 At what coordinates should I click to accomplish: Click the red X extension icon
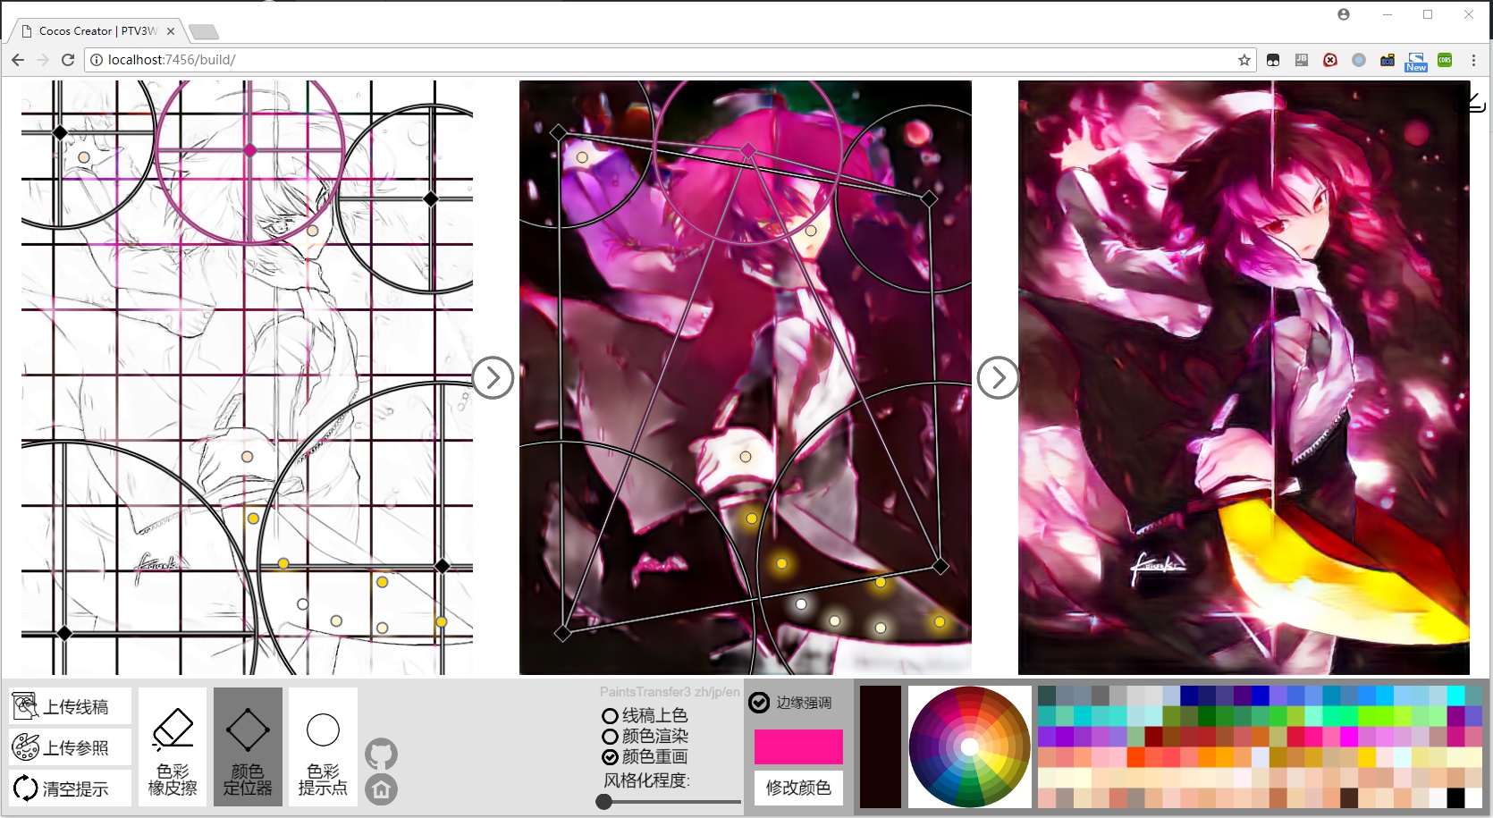tap(1330, 60)
